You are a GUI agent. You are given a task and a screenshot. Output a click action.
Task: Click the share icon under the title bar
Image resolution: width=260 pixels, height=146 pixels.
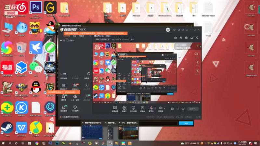tap(197, 38)
